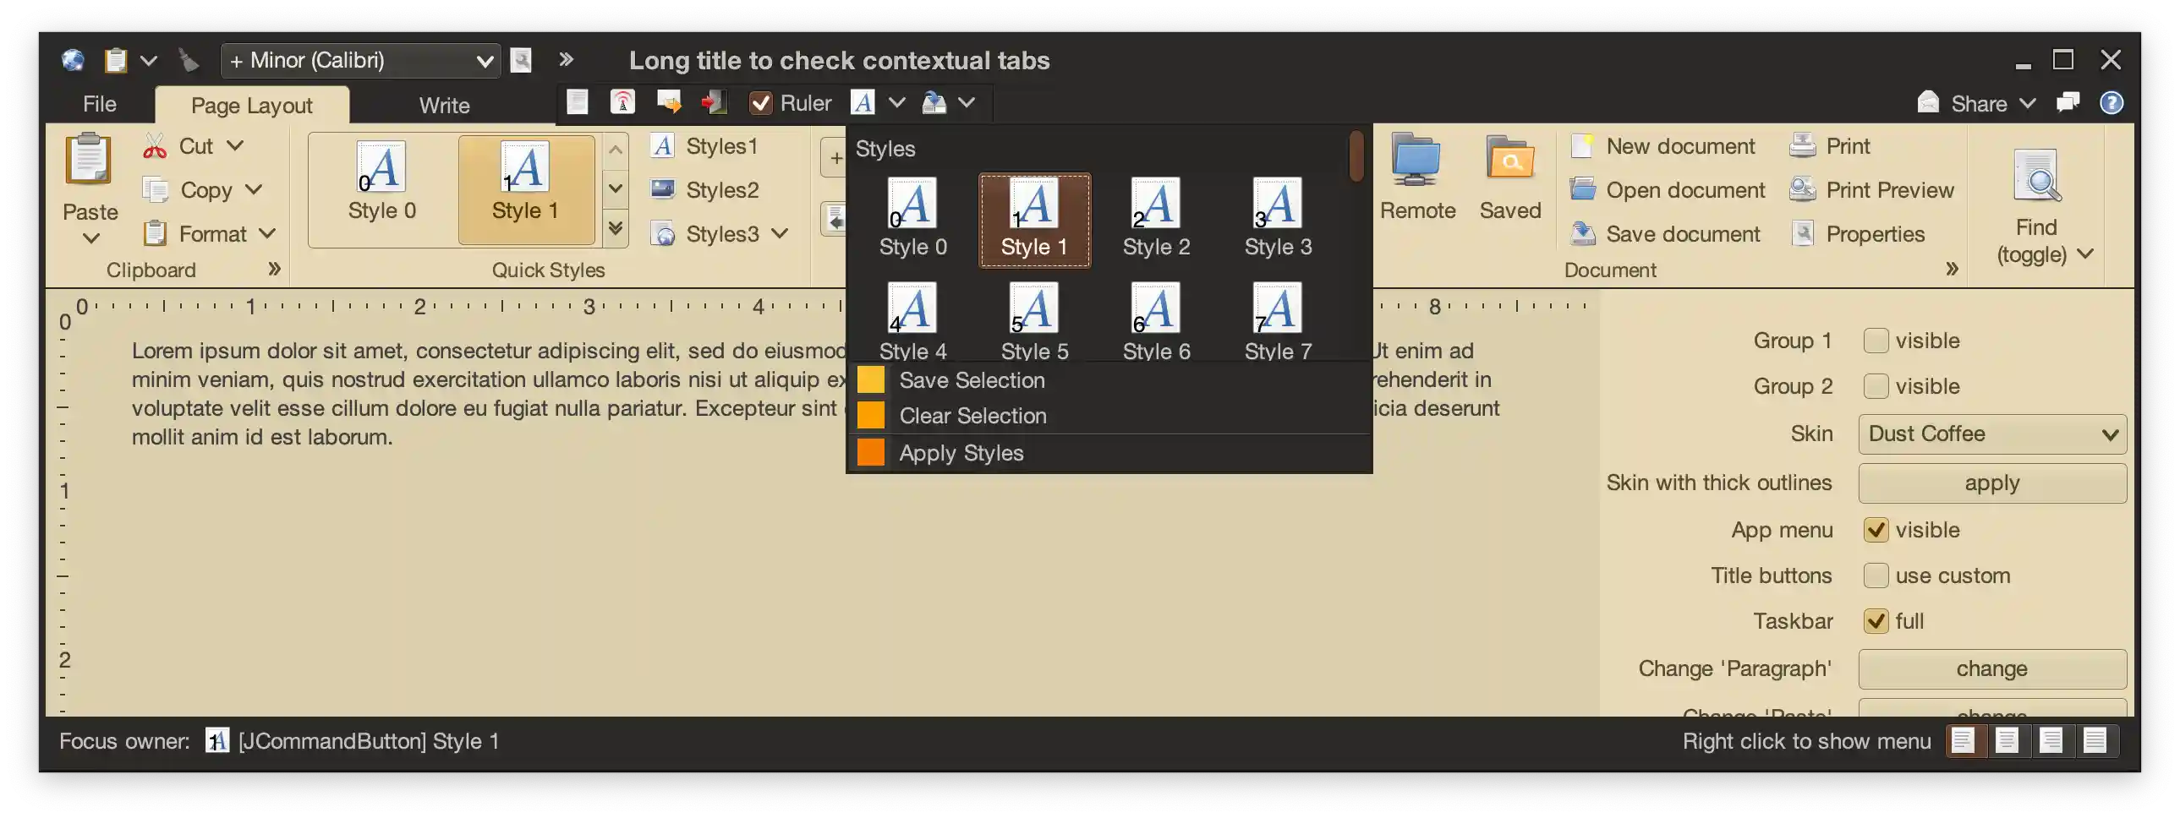Open the File menu
The height and width of the screenshot is (818, 2180).
pos(99,104)
